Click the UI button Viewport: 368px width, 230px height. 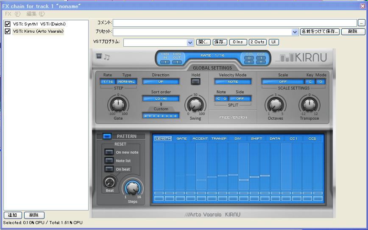pos(273,42)
